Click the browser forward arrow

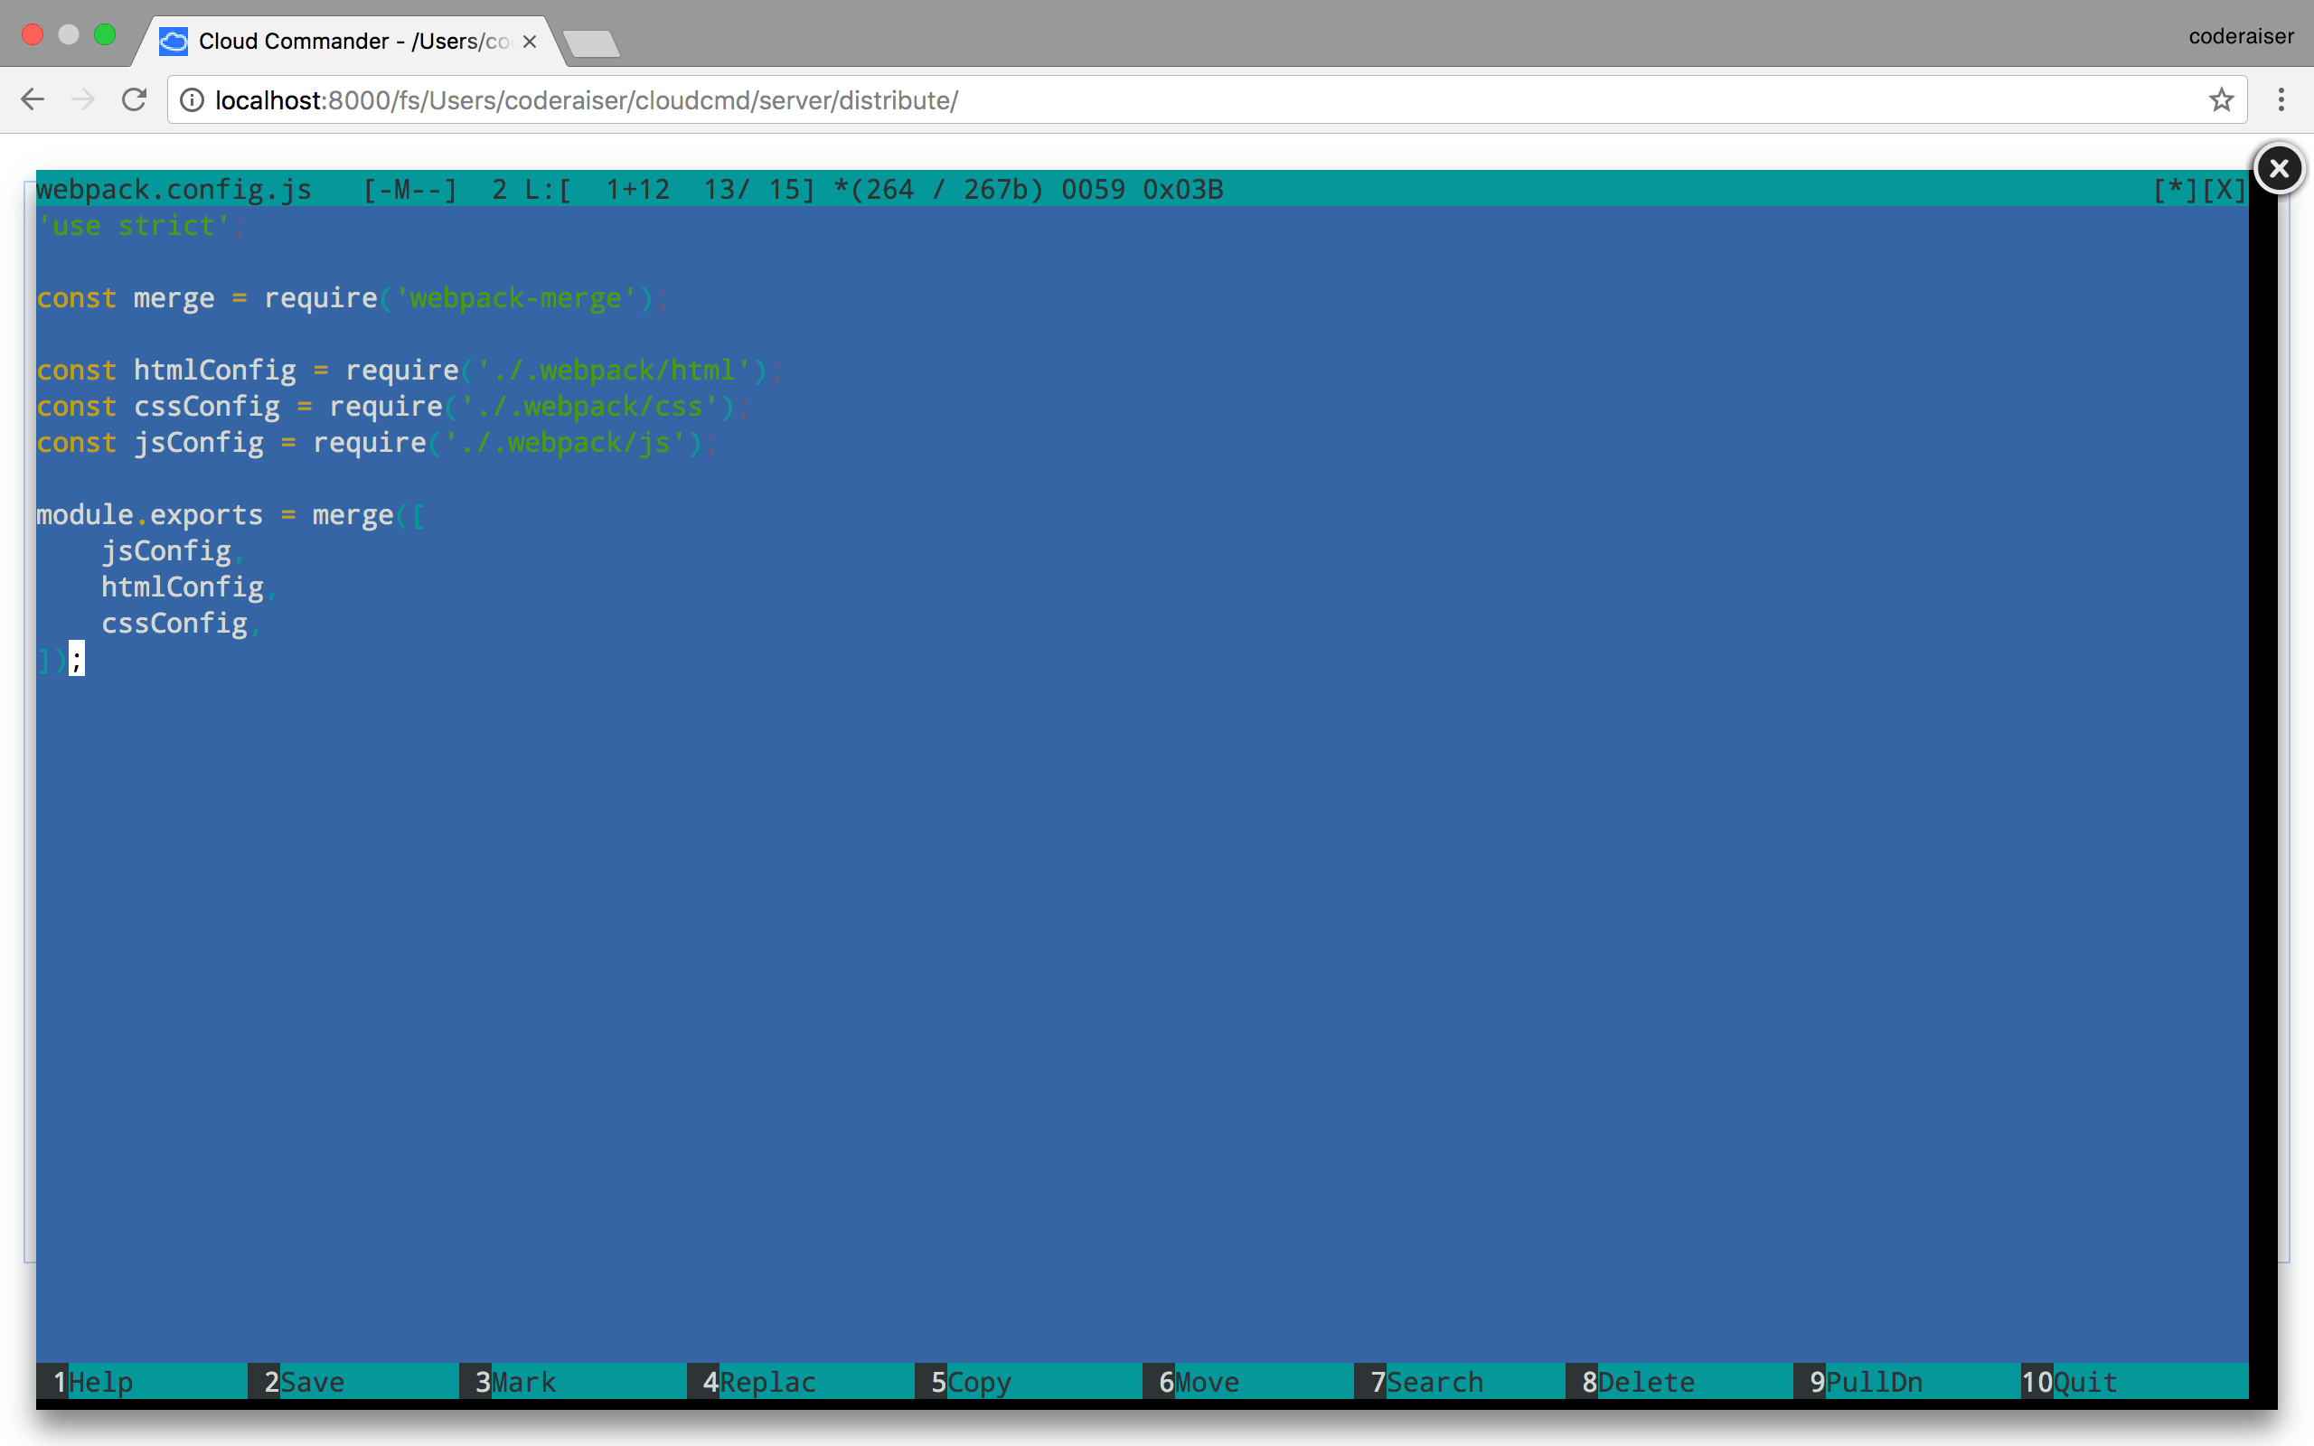tap(83, 99)
